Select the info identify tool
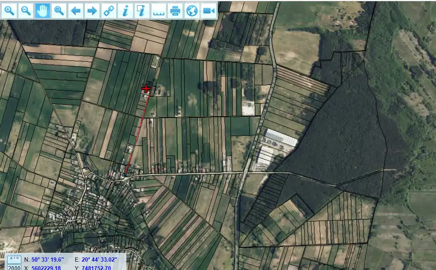436x270 pixels. (125, 11)
